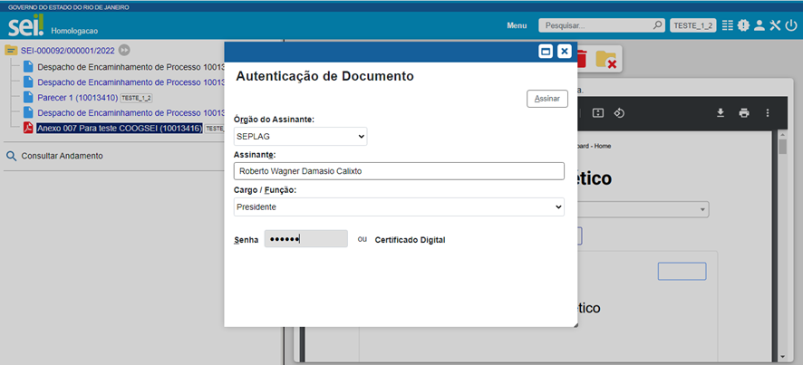Click the red trash delete document icon
The width and height of the screenshot is (803, 365).
coord(582,59)
